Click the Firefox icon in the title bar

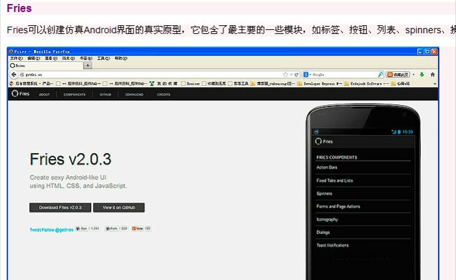[x=11, y=51]
